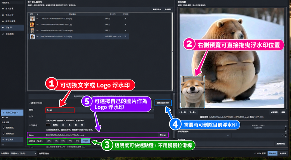The width and height of the screenshot is (291, 160).
Task: Select file 579ec15b643f54f018a891aaa8152bc7.jpg
Action: coord(56,19)
